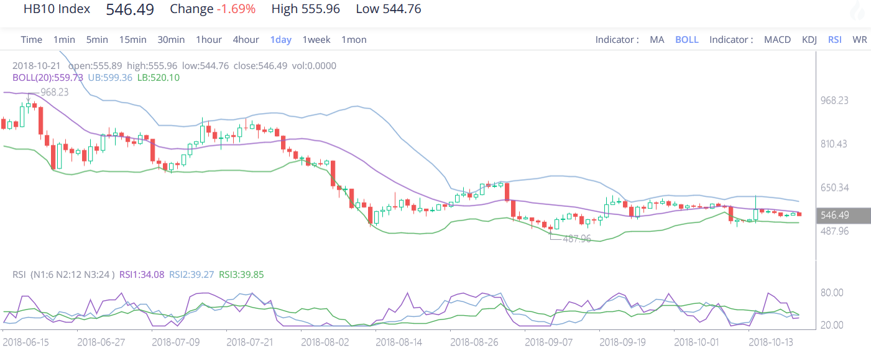The width and height of the screenshot is (871, 353).
Task: Select the 5min interval
Action: pos(97,40)
